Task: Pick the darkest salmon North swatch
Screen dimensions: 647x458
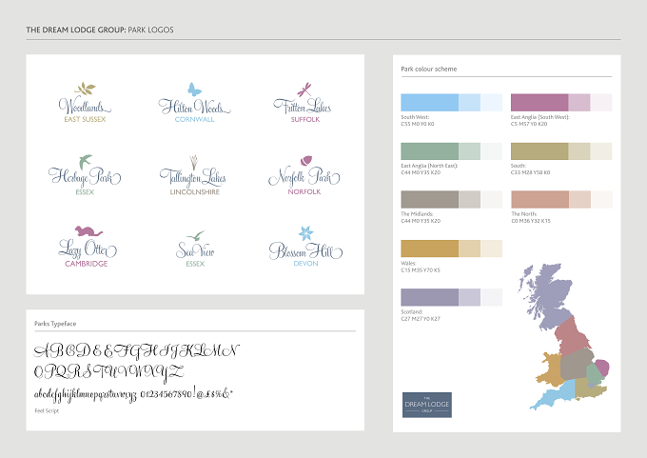Action: (x=539, y=199)
